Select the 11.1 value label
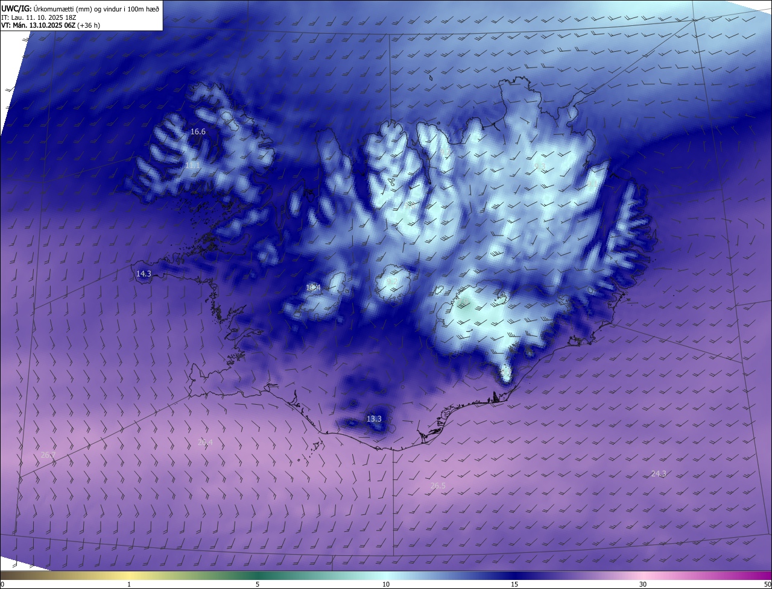The width and height of the screenshot is (772, 589). (192, 165)
